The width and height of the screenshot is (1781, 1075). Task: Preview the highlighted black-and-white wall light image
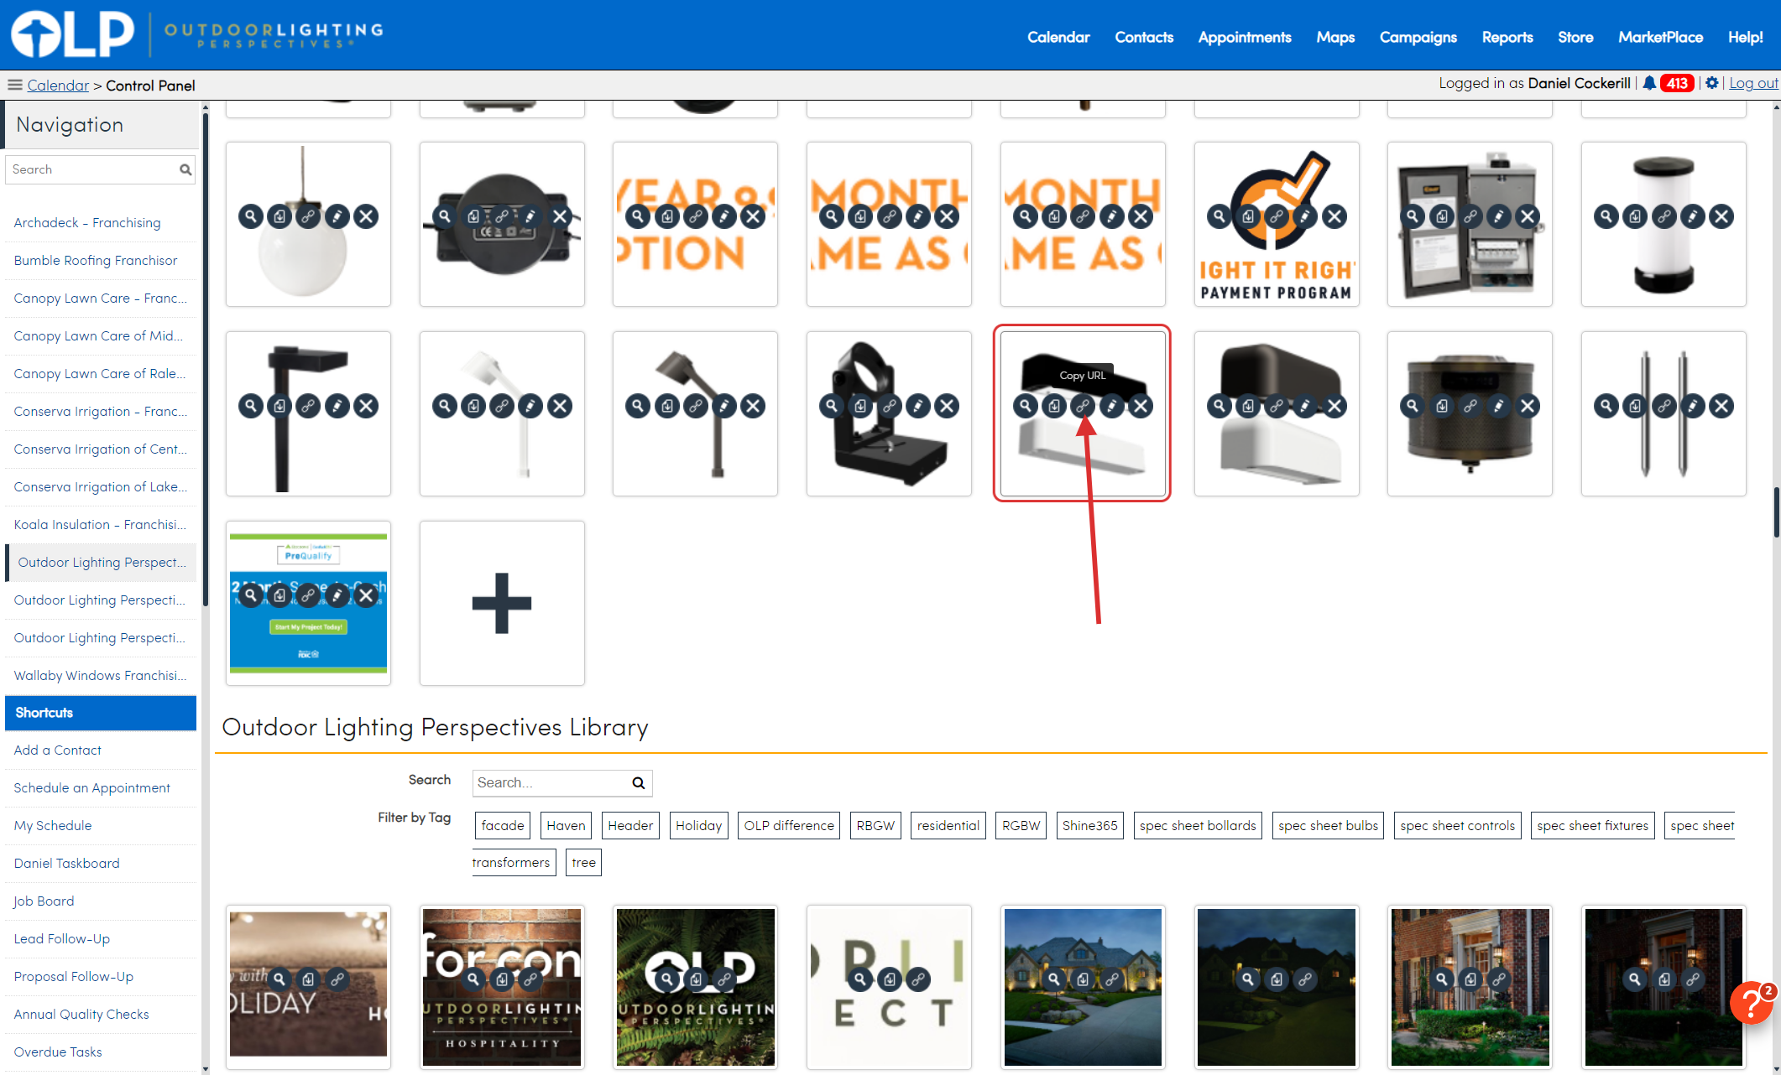[x=1025, y=406]
